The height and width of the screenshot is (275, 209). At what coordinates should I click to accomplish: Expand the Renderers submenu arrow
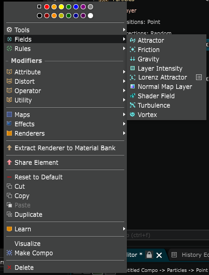click(124, 133)
